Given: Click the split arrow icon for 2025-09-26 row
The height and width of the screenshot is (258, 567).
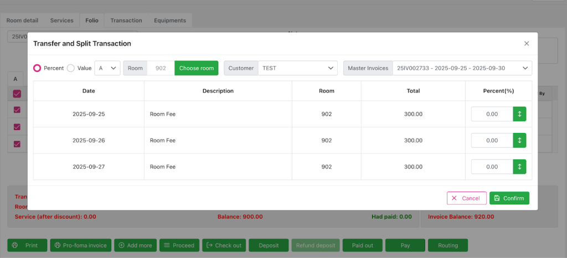Looking at the screenshot, I should point(519,141).
